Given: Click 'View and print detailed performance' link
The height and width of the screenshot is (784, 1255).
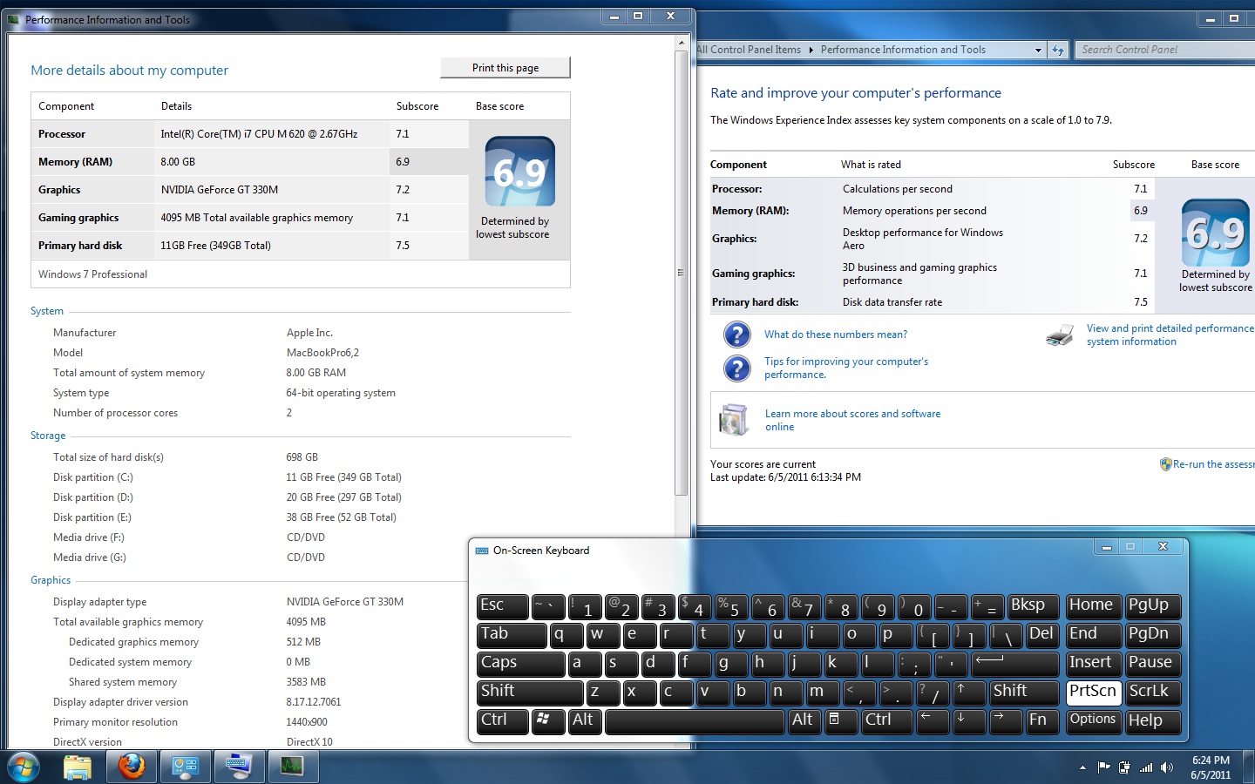Looking at the screenshot, I should [1170, 335].
